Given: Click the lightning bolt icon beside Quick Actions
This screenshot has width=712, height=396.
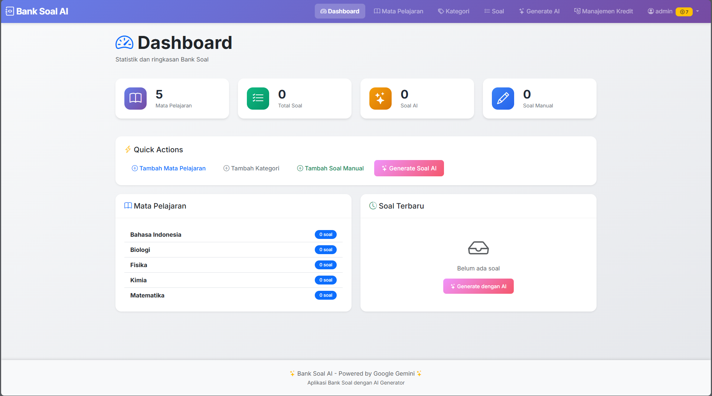Looking at the screenshot, I should [x=128, y=149].
